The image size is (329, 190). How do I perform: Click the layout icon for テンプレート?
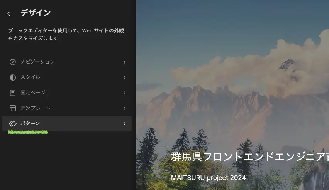coord(13,108)
